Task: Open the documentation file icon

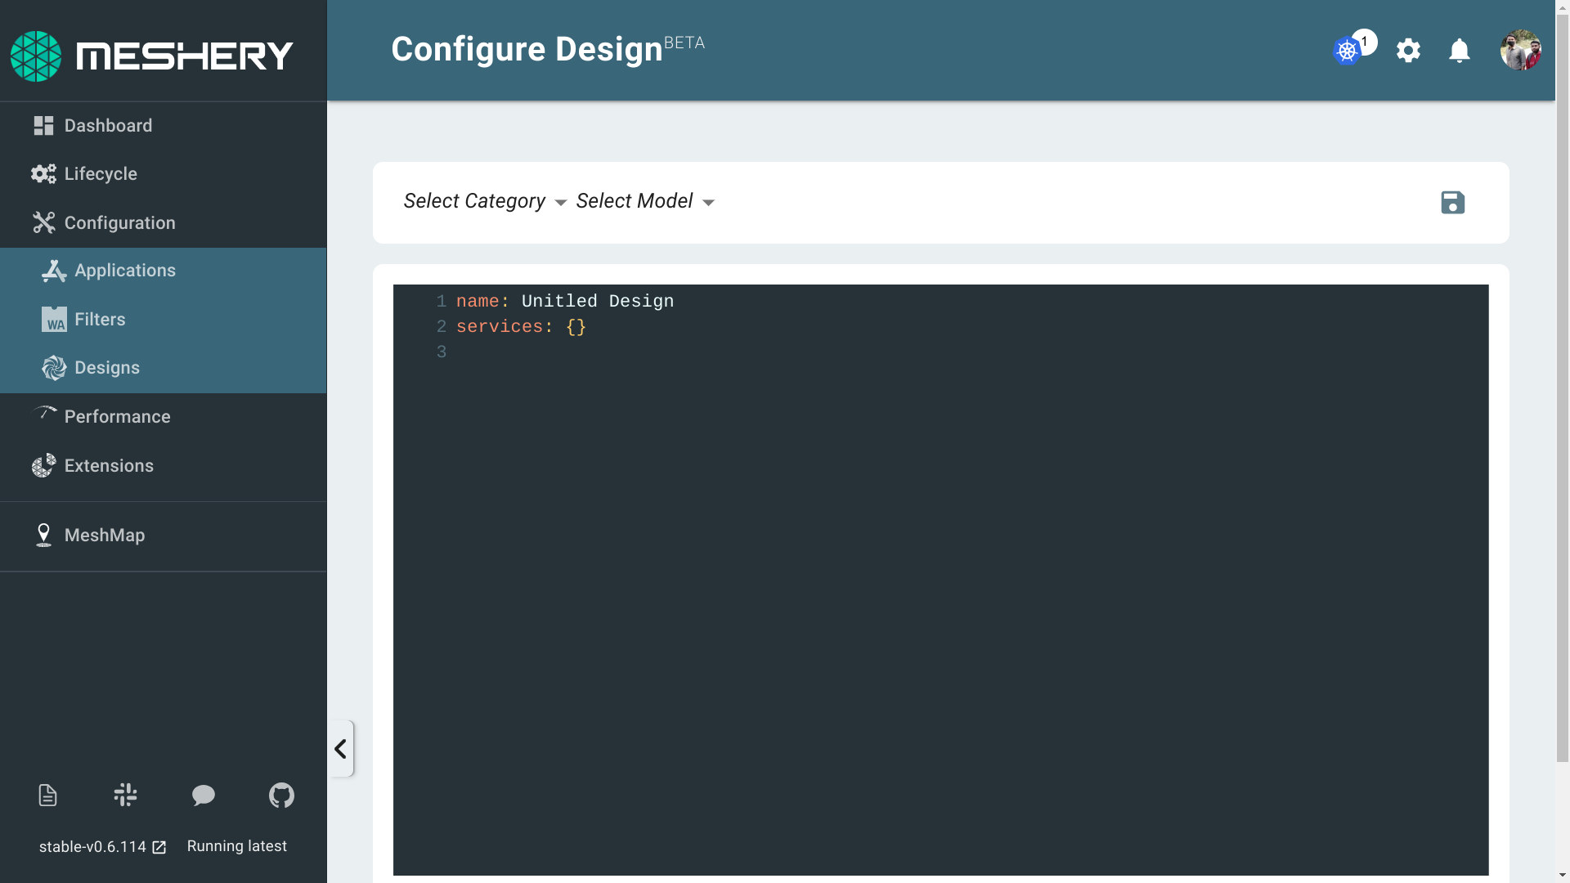Action: tap(47, 795)
